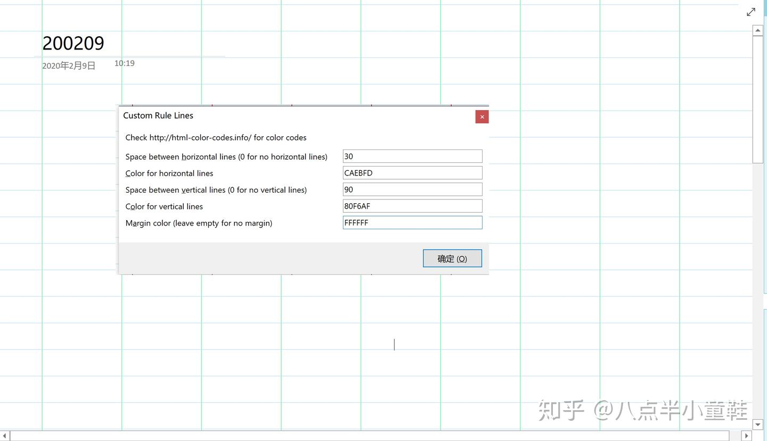
Task: Select the date 2020年2月9日
Action: click(x=68, y=65)
